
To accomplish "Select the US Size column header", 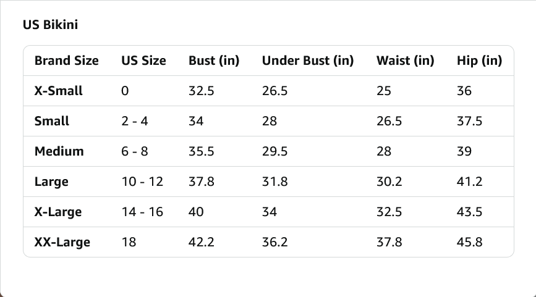I will coord(143,61).
